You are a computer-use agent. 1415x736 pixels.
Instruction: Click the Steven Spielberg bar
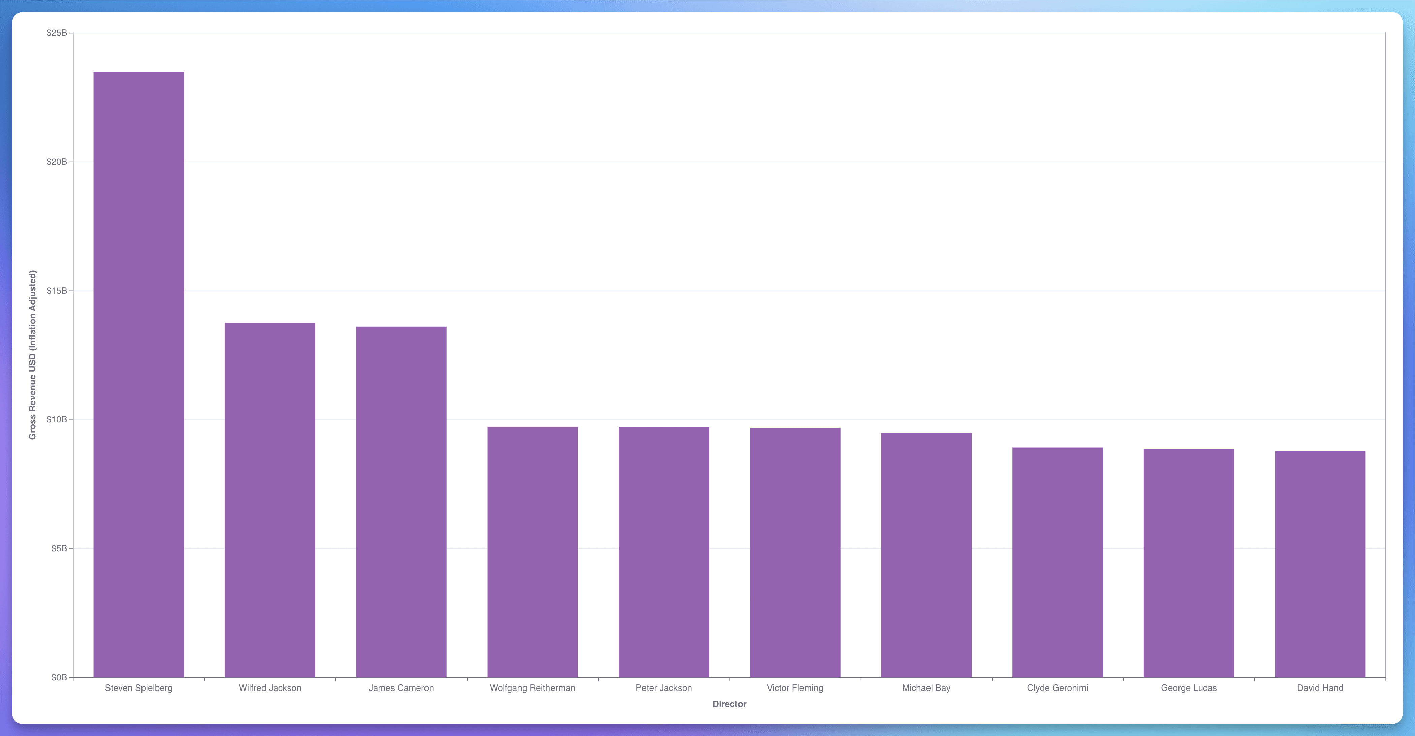[x=138, y=375]
